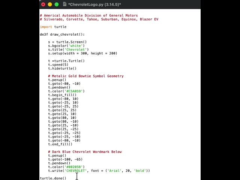Click the 't.speed(5)' line
The height and width of the screenshot is (180, 240).
coord(58,65)
